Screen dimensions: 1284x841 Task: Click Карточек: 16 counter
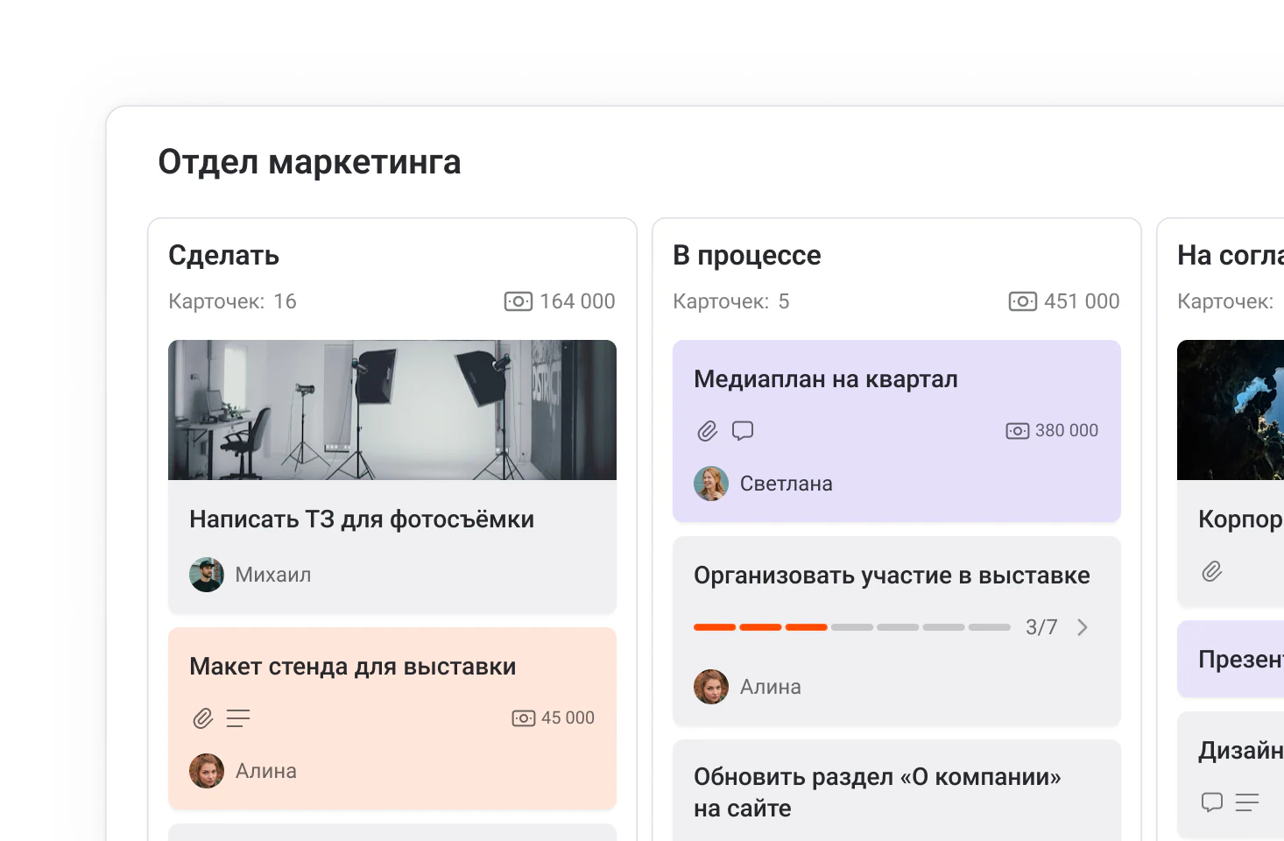[x=232, y=301]
